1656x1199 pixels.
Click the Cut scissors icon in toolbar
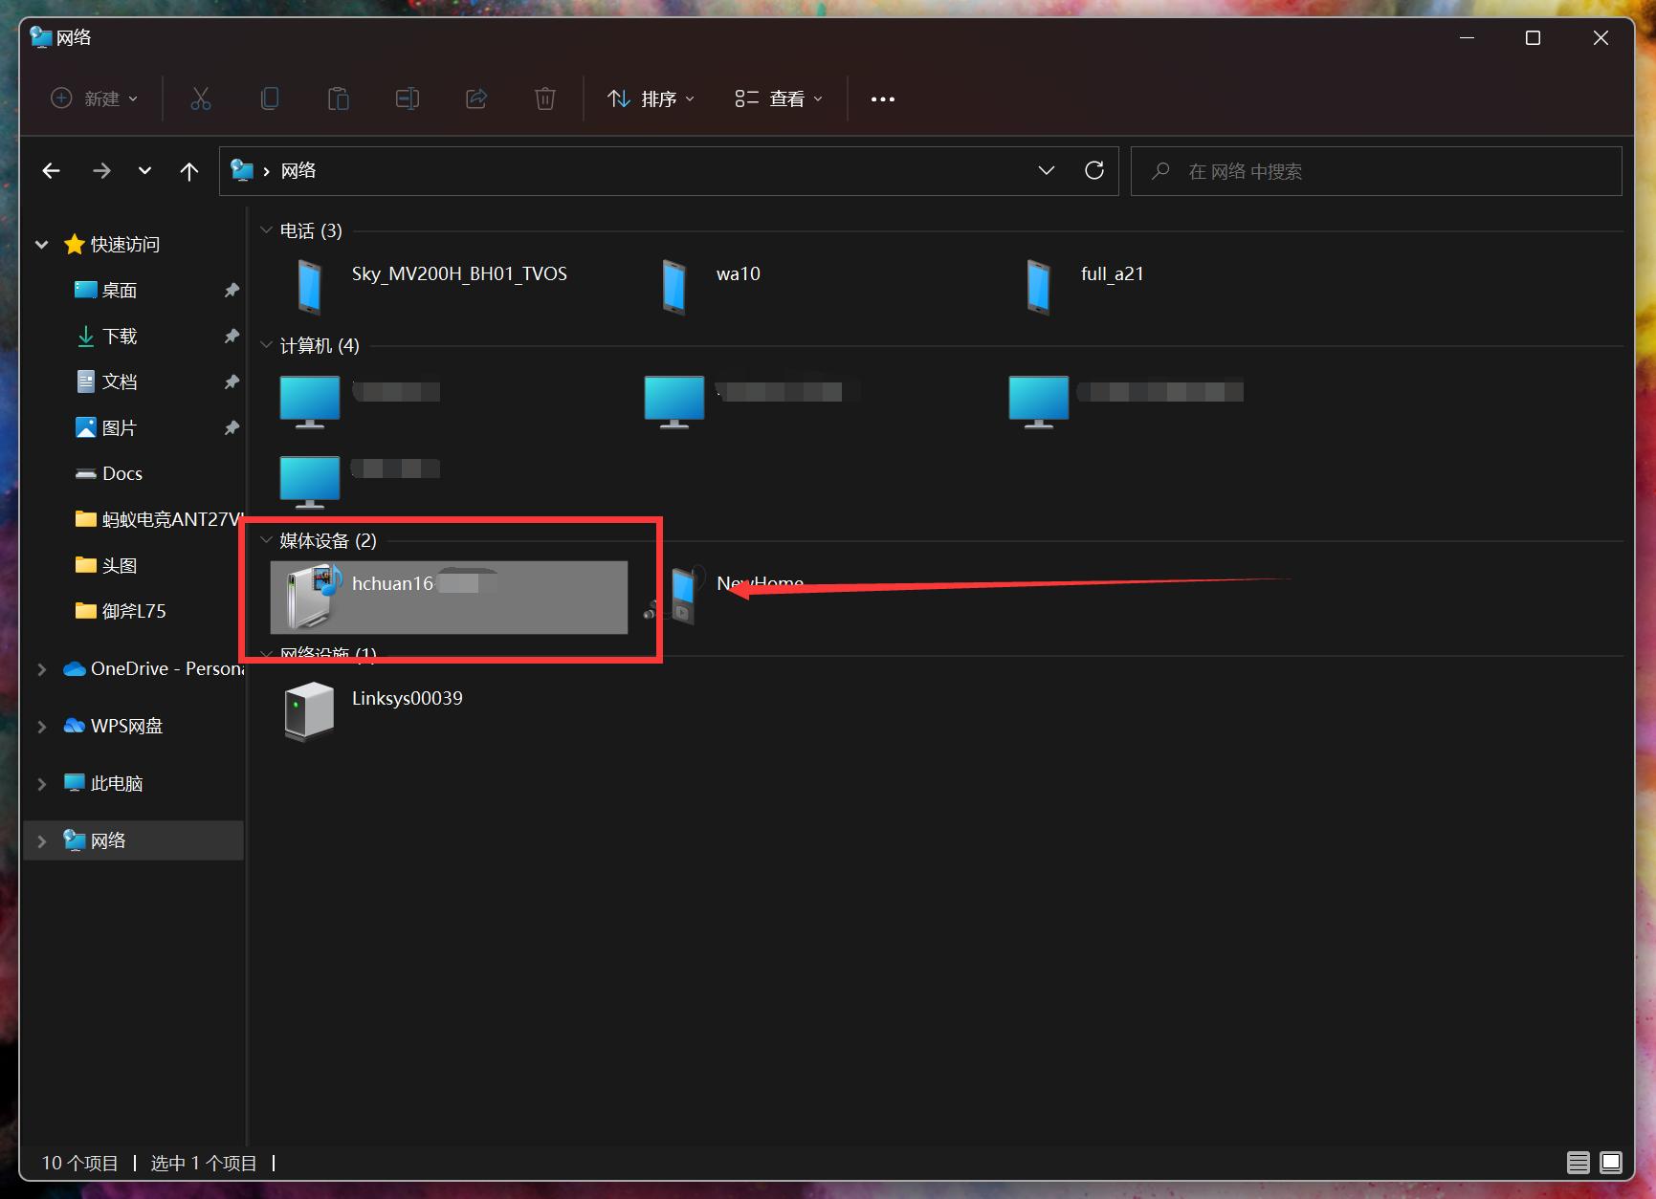coord(200,98)
